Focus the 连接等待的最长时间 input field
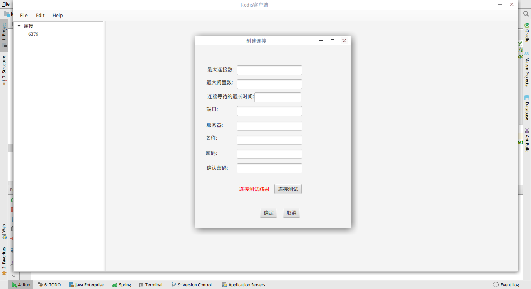Viewport: 531px width, 289px height. coord(278,97)
